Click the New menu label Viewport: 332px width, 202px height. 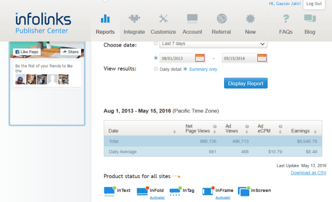click(250, 32)
